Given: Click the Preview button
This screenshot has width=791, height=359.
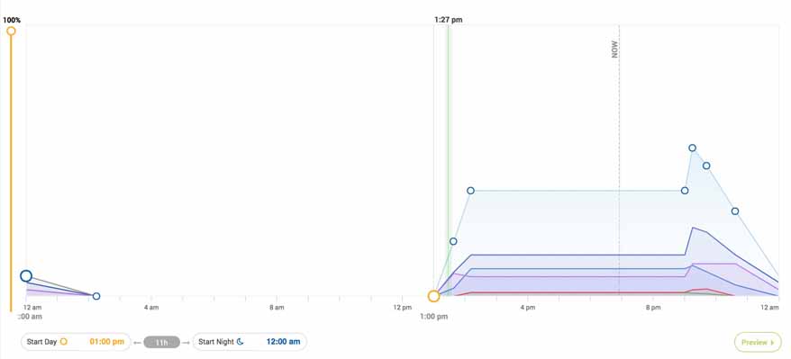Looking at the screenshot, I should tap(758, 342).
